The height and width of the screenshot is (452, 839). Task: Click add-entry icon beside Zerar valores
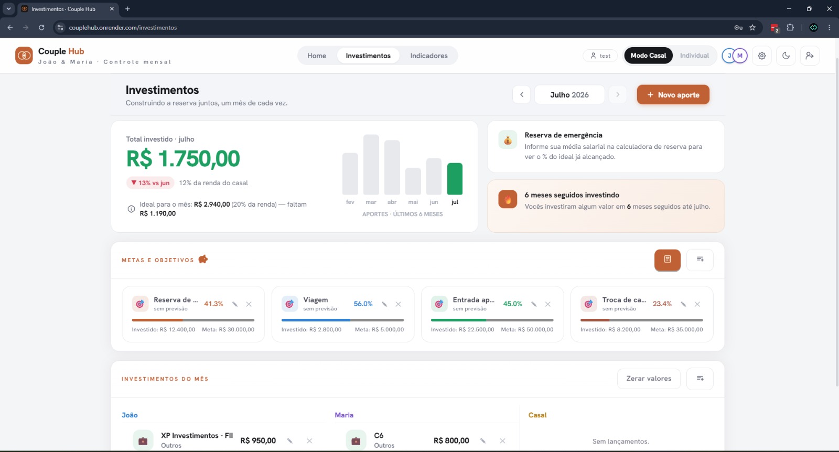(700, 379)
